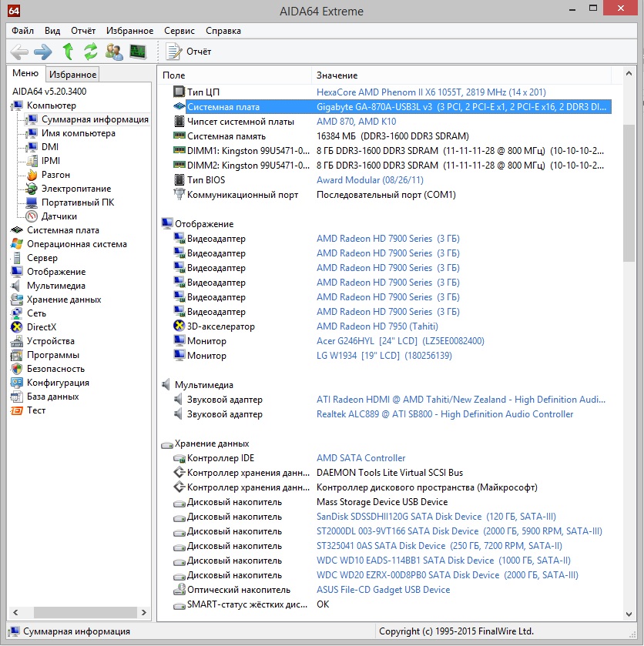Click the Тест benchmark icon

[x=17, y=410]
